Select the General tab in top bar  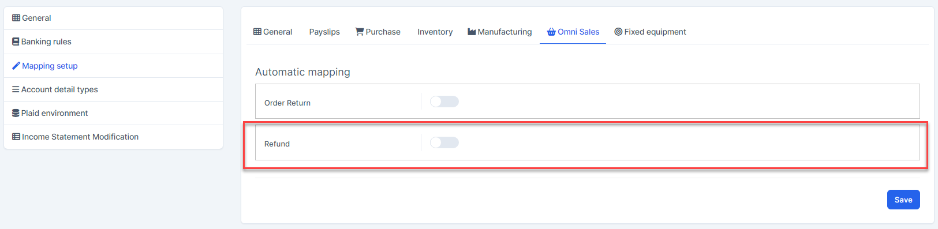coord(273,32)
